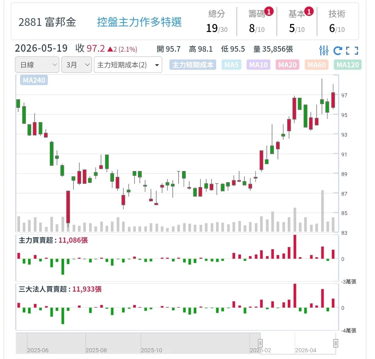Click the right range slider handle
375x359 pixels.
[336, 343]
